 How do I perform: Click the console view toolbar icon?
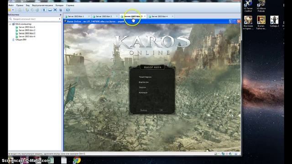pyautogui.click(x=68, y=10)
